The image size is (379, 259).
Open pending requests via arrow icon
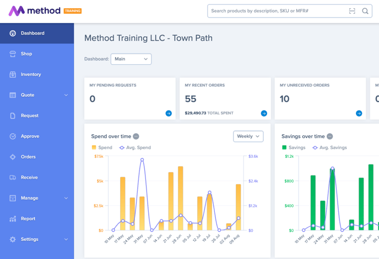[x=169, y=113]
